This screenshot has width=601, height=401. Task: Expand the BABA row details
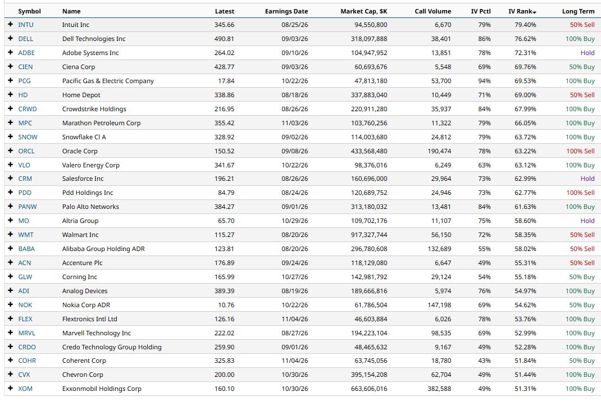pyautogui.click(x=10, y=248)
